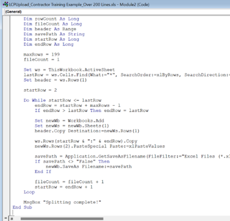Click 'newWb.SaveAs Filename:=savePath' line

pos(89,167)
